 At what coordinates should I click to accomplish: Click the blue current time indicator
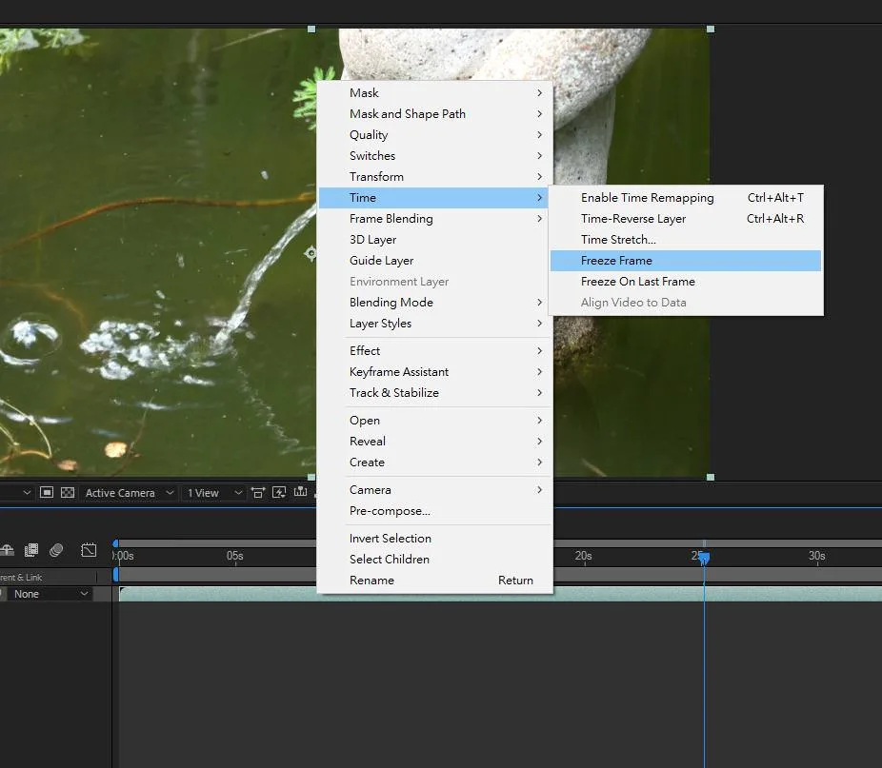(704, 557)
